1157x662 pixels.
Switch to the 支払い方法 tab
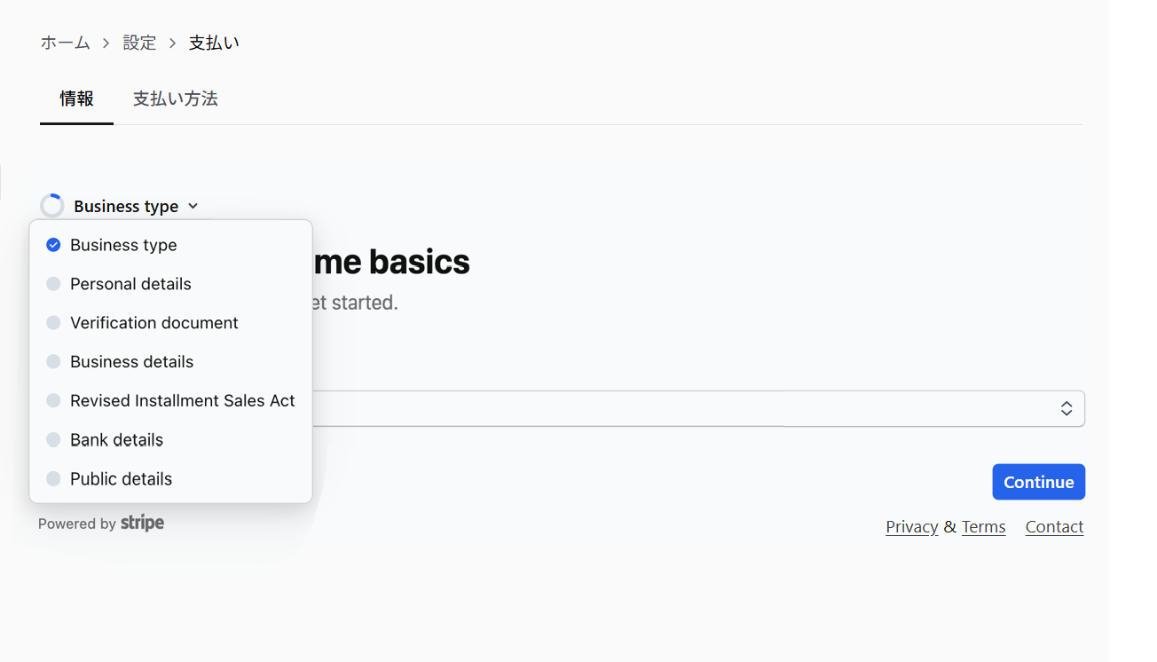pos(175,99)
